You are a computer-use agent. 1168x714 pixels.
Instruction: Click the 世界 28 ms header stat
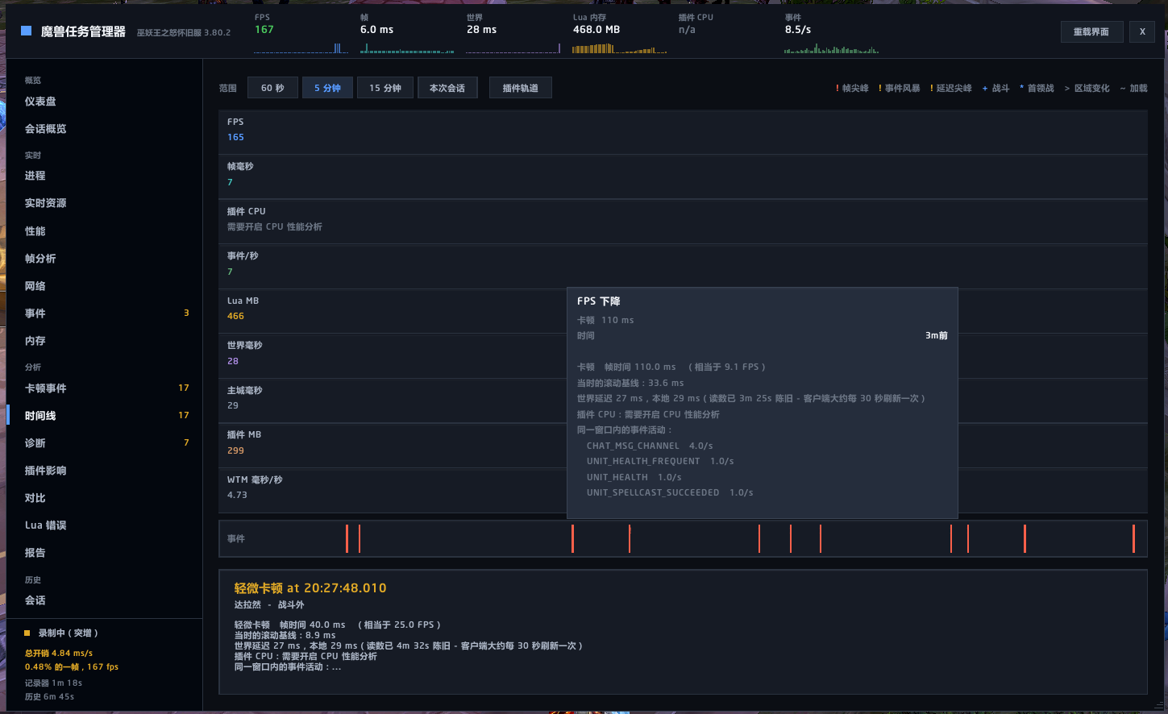point(513,33)
